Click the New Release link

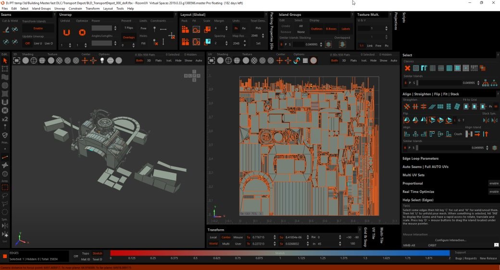[x=488, y=258]
